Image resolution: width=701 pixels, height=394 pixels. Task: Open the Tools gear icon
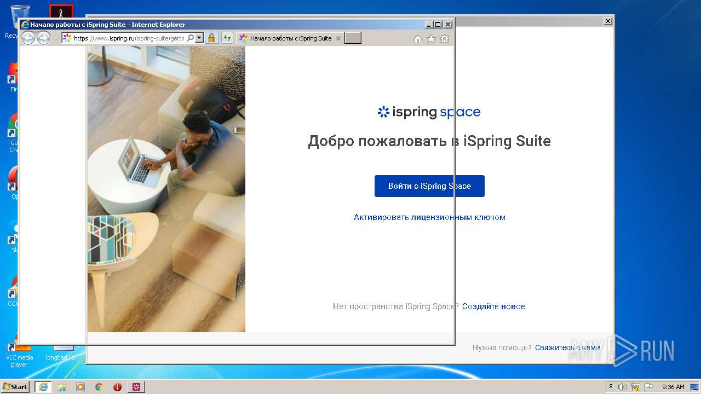(x=445, y=39)
